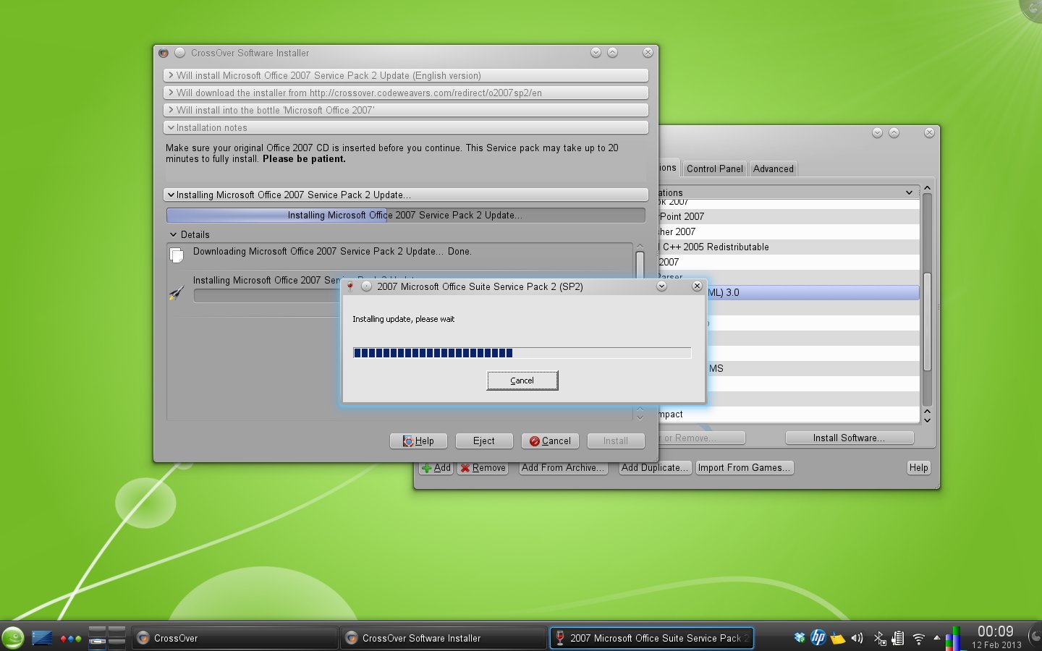This screenshot has width=1042, height=651.
Task: Collapse the Installation notes section
Action: pos(406,127)
